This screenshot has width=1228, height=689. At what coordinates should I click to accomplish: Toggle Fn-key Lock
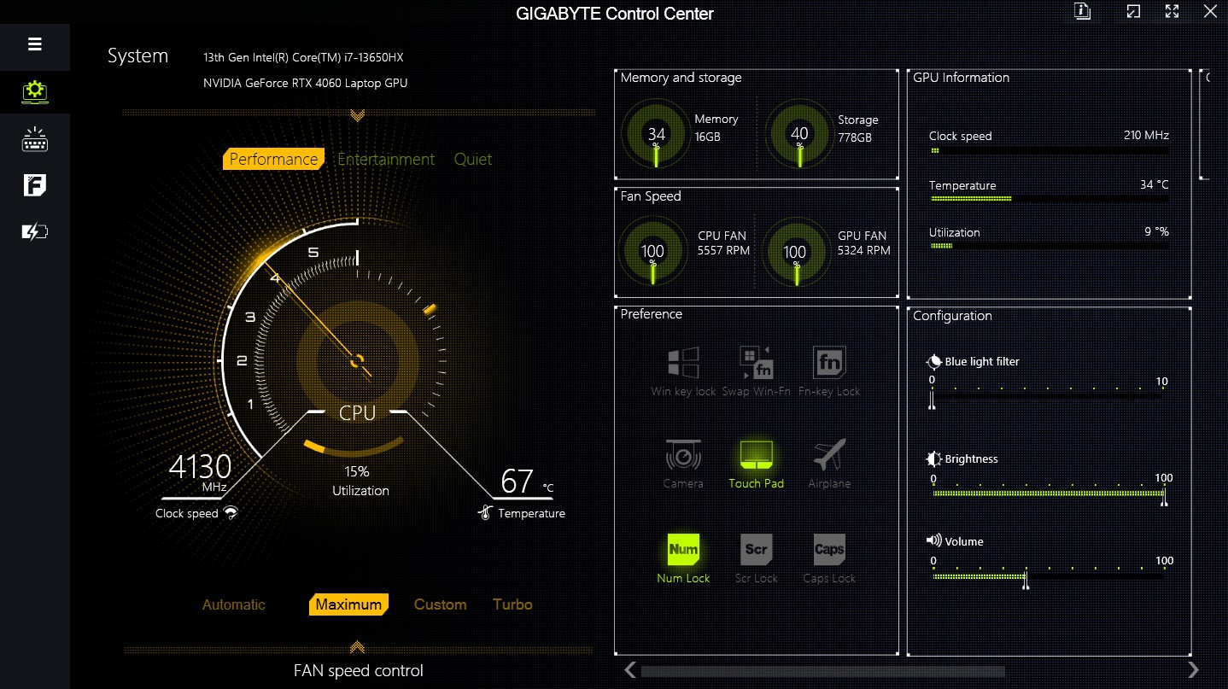pos(829,371)
